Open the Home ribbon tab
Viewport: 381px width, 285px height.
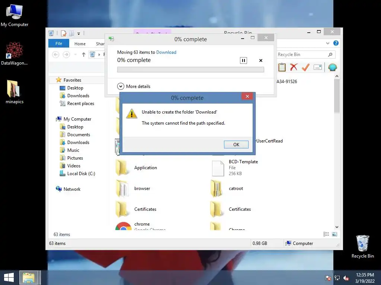[80, 44]
